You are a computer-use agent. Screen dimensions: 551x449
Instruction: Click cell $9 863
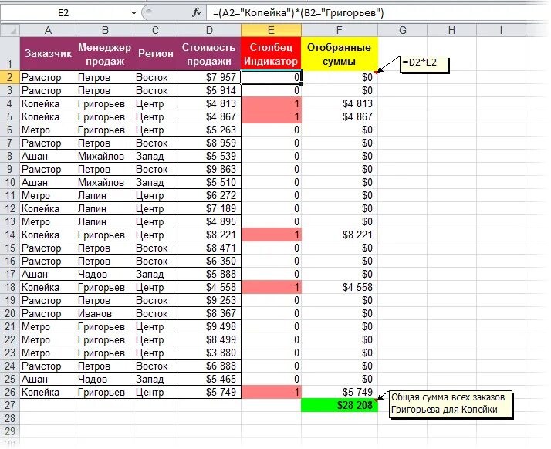tap(209, 170)
